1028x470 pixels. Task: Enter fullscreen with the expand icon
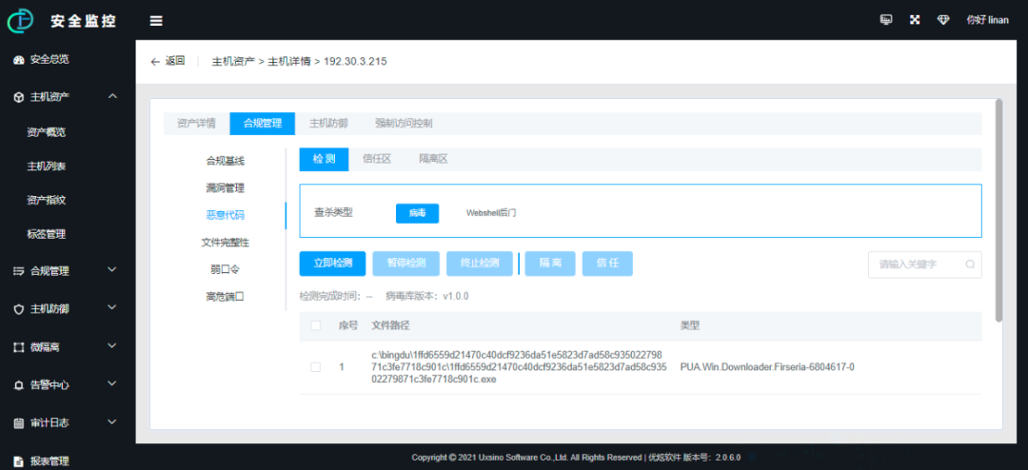coord(915,20)
